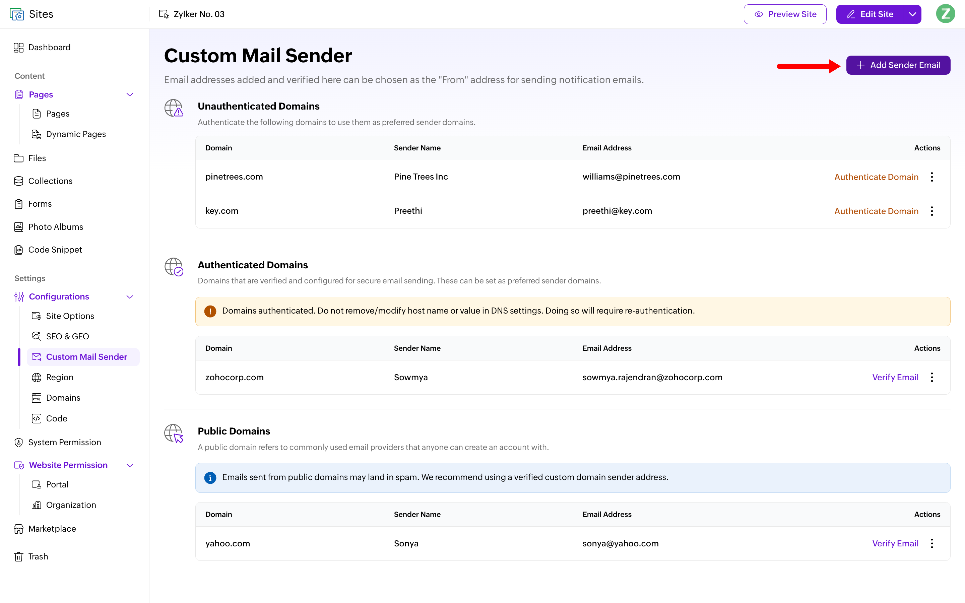Image resolution: width=965 pixels, height=603 pixels.
Task: Open SEO & GEO settings
Action: tap(67, 336)
